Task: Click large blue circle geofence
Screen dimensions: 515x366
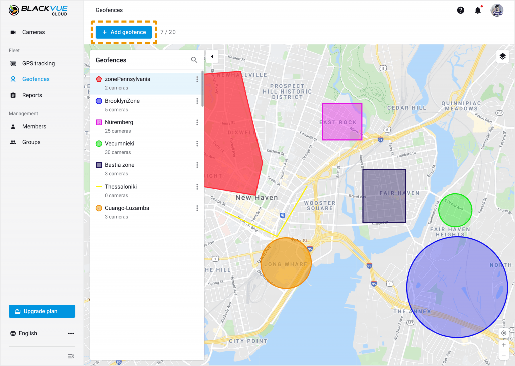Action: tap(457, 287)
